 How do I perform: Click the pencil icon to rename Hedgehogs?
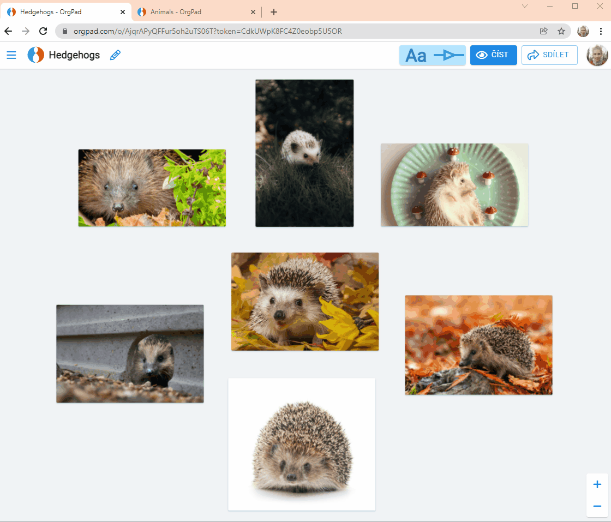coord(115,55)
